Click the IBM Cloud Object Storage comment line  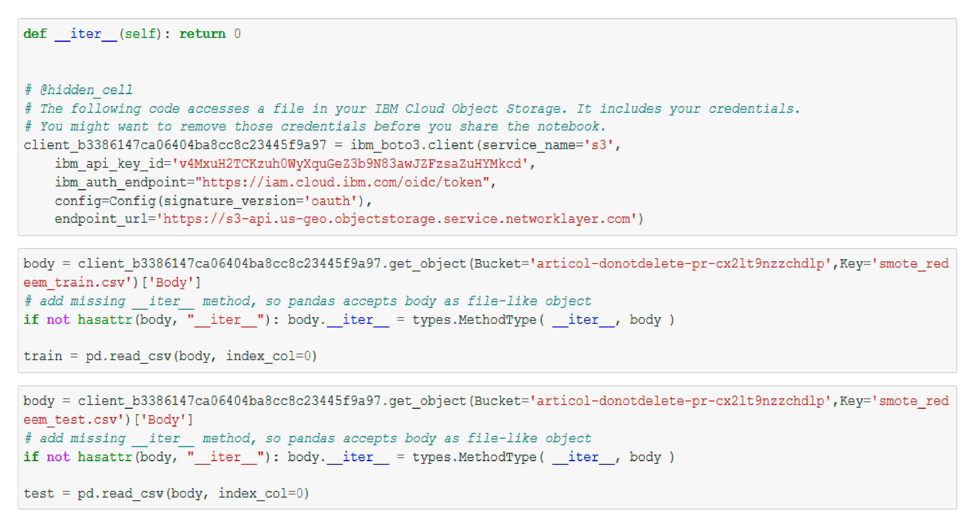[412, 109]
